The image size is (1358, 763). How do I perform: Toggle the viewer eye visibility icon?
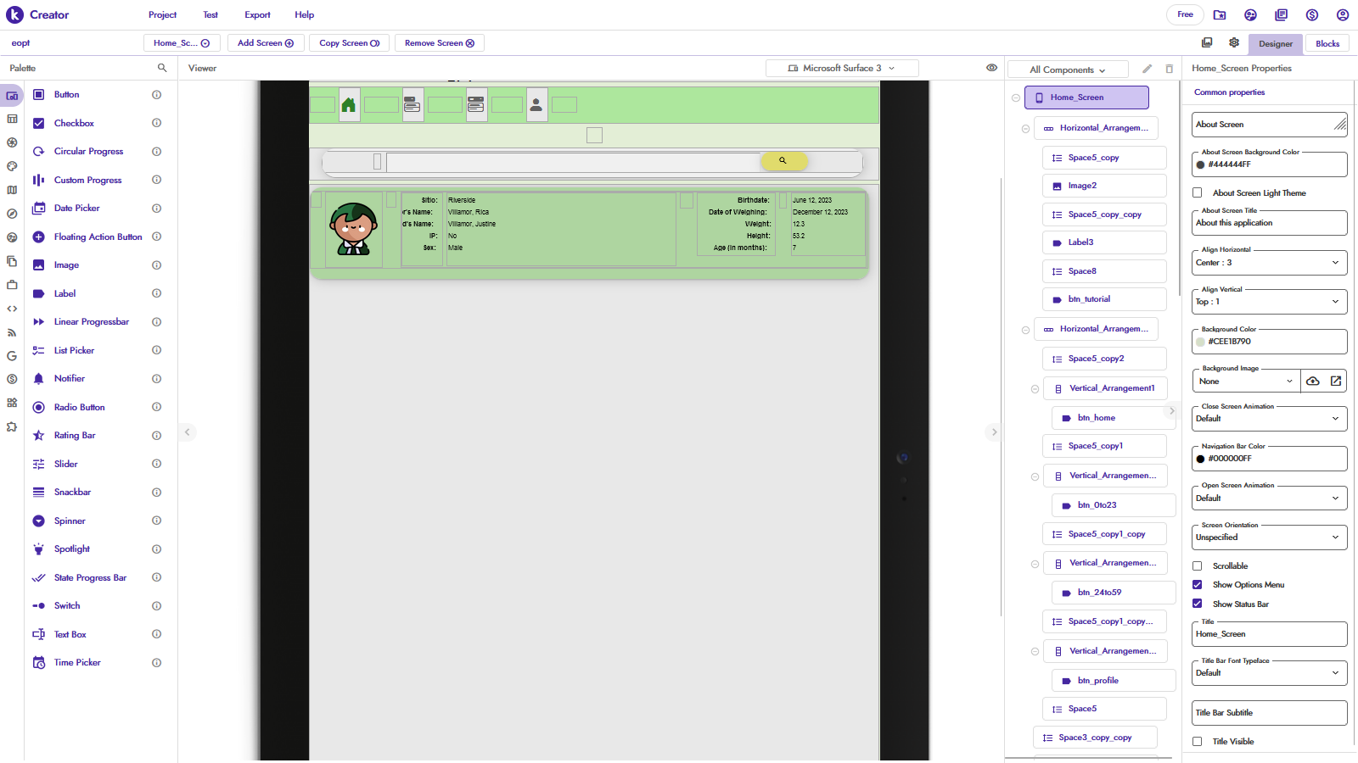click(991, 68)
